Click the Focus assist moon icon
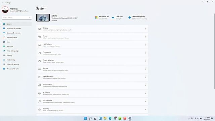The height and width of the screenshot is (121, 215). tap(40, 53)
